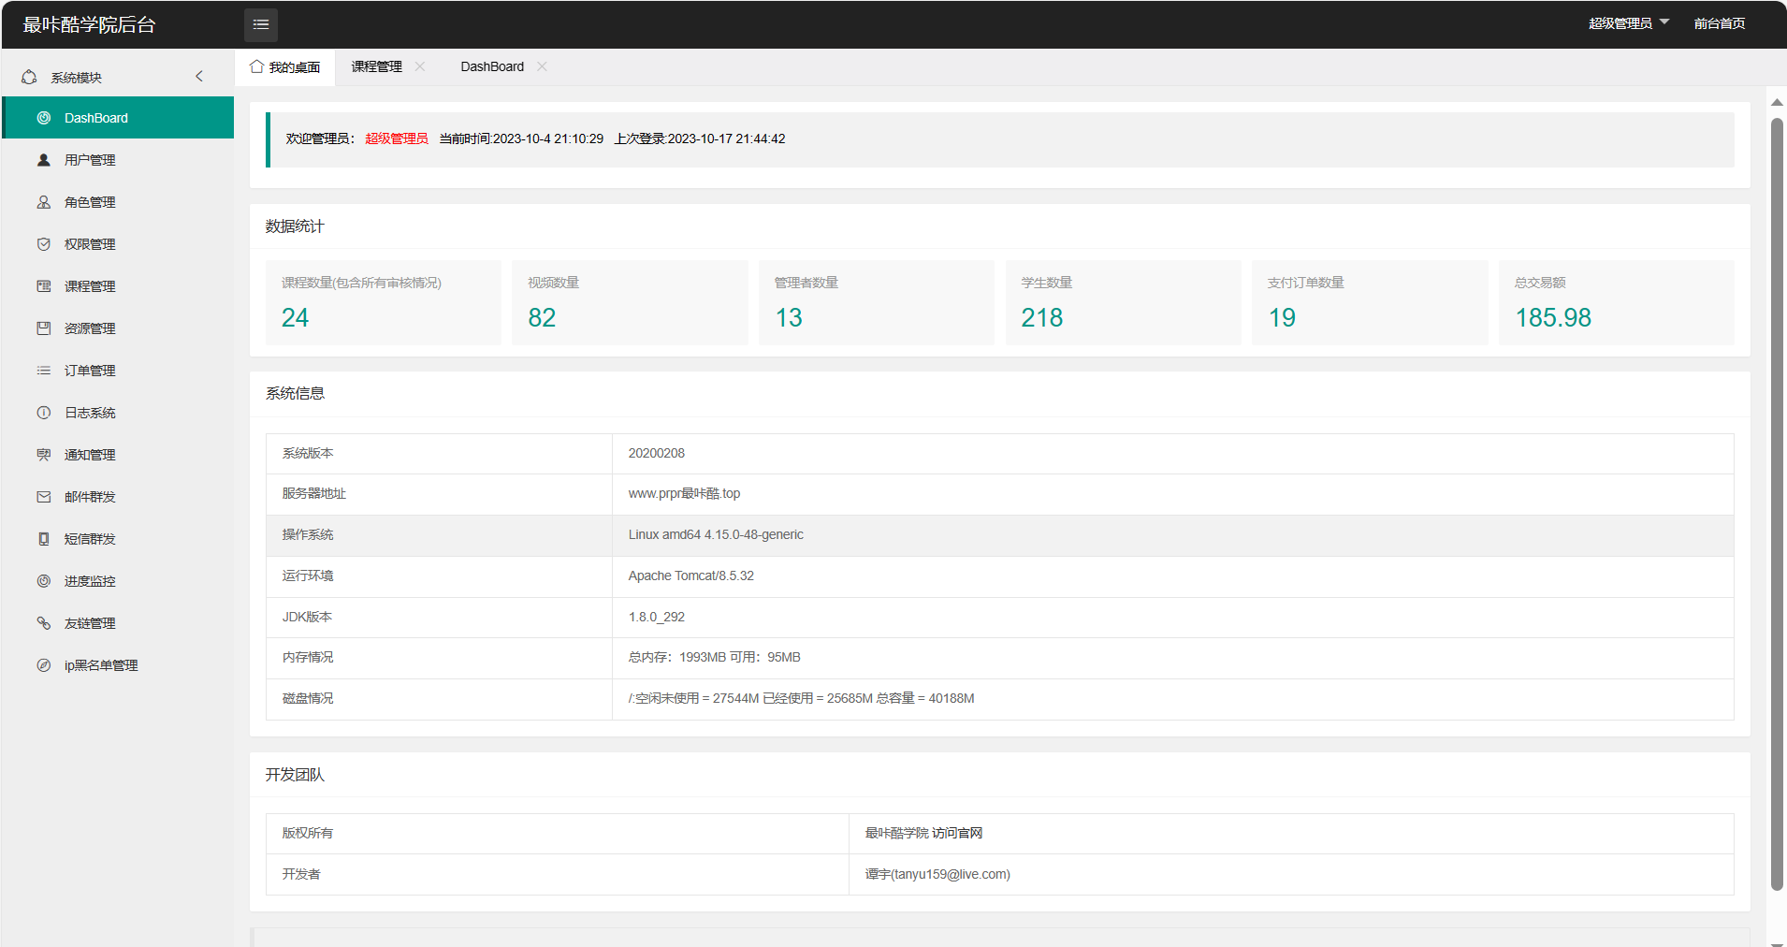Click the DashBoard sidebar icon

pos(44,118)
